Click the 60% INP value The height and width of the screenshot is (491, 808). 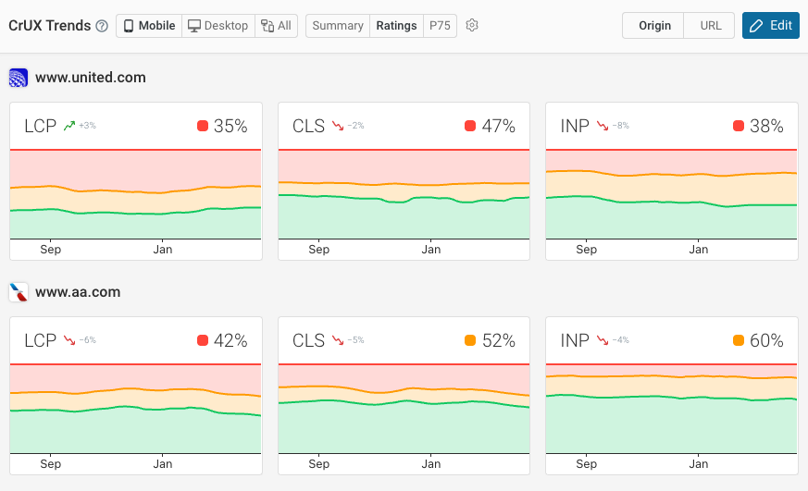[x=766, y=340]
